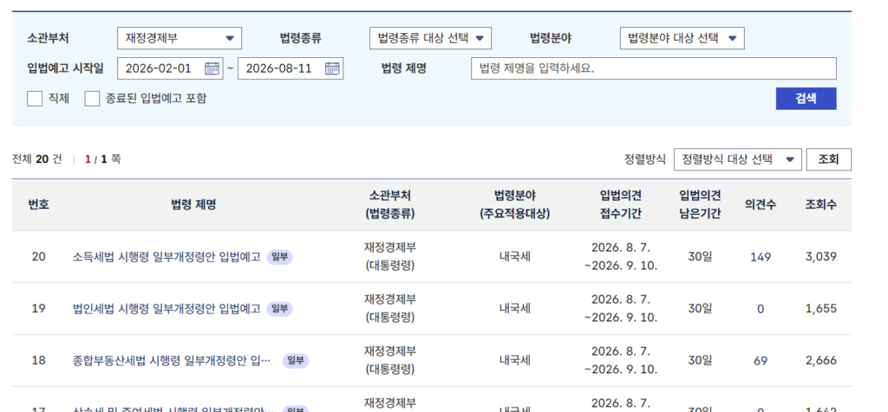Click 일부 badge on 법인세법 row

coord(280,309)
